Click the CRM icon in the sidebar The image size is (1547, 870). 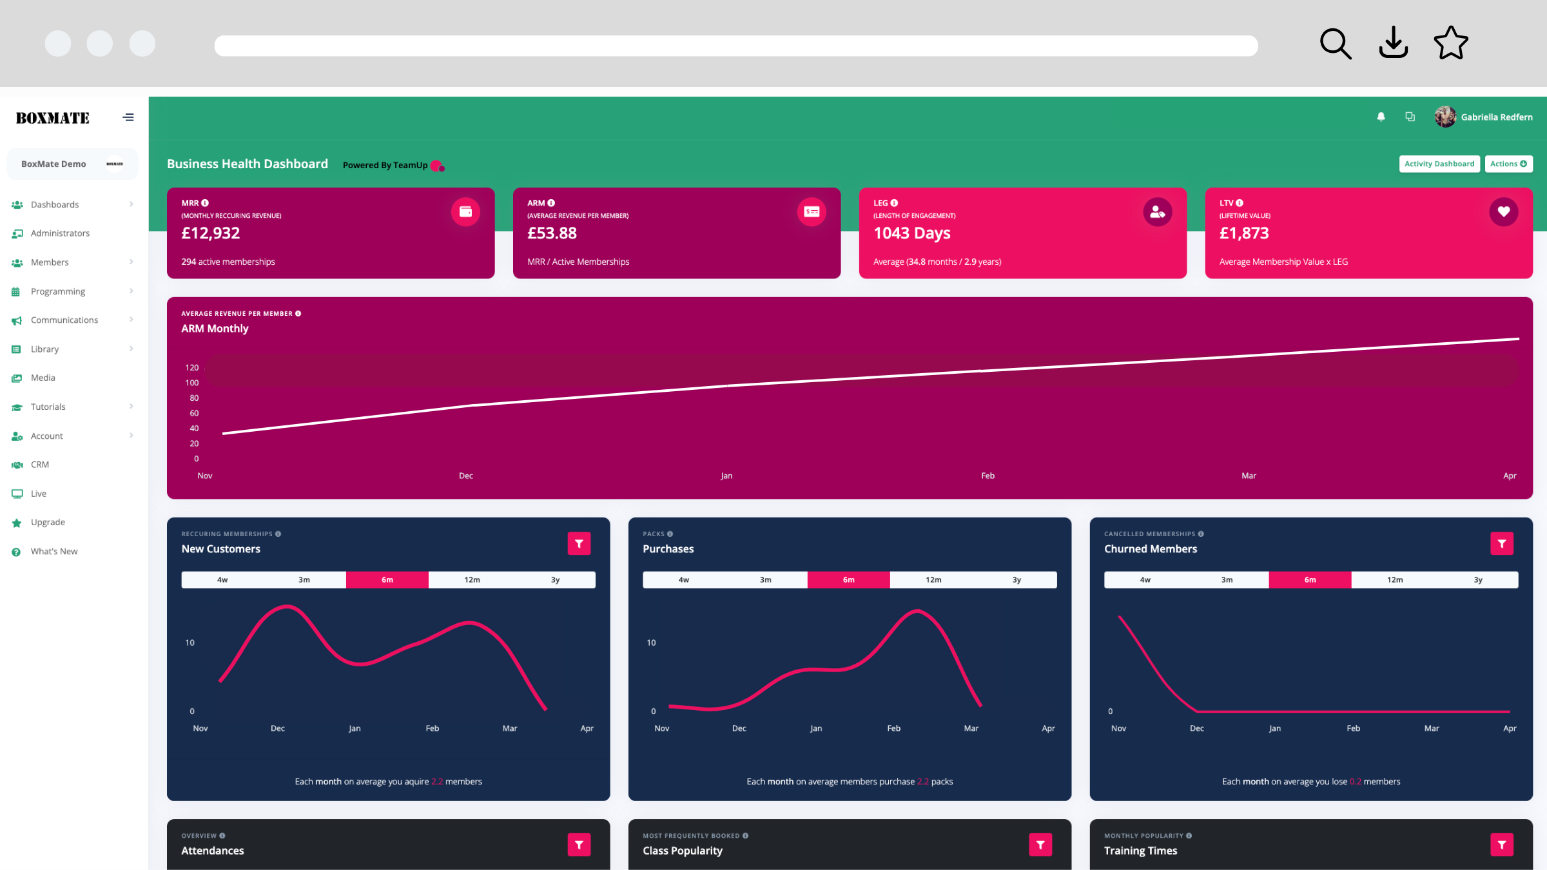point(16,464)
